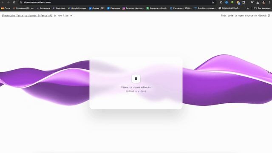Viewport: 272px width, 153px height.
Task: Click the blue round extension icon
Action: (227, 3)
